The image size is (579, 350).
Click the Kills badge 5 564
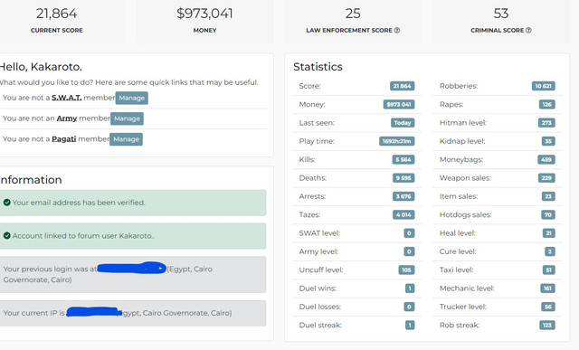(403, 159)
